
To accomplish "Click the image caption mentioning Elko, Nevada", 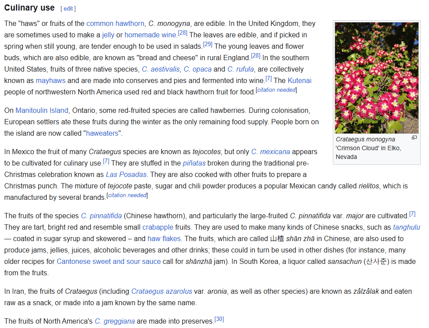I will click(x=368, y=148).
